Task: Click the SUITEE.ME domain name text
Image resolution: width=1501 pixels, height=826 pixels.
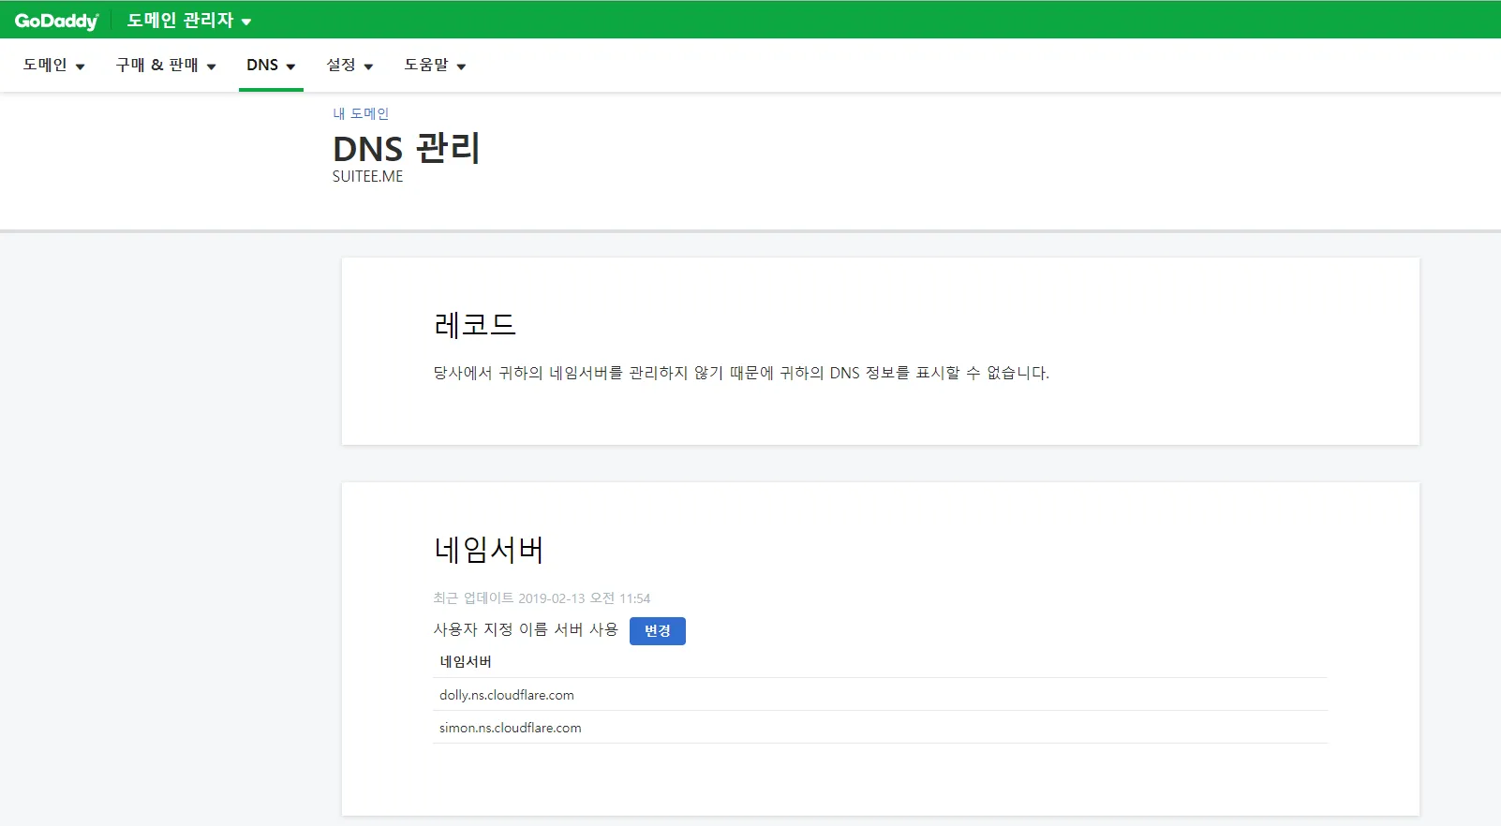Action: [x=367, y=176]
